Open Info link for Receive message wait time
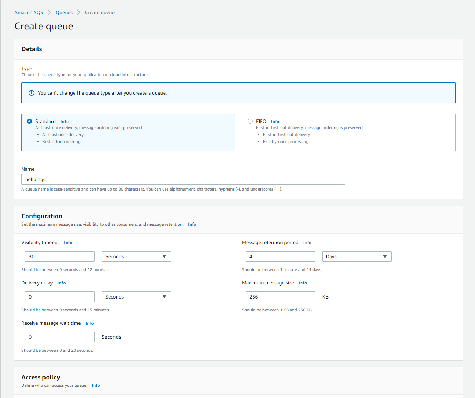Viewport: 475px width, 398px height. (90, 323)
